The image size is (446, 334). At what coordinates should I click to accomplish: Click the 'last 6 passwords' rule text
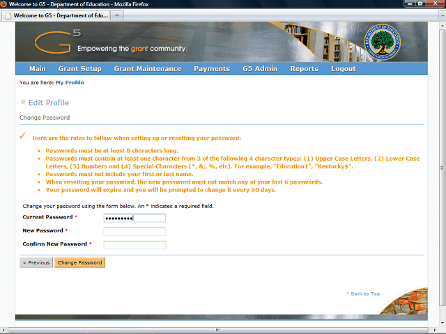click(184, 182)
